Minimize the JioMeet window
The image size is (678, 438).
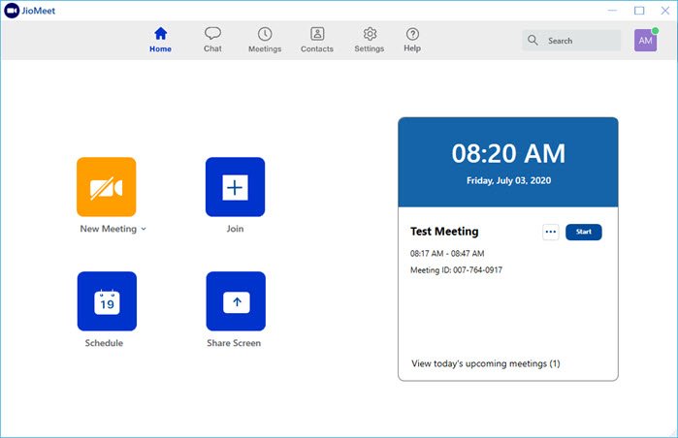613,11
